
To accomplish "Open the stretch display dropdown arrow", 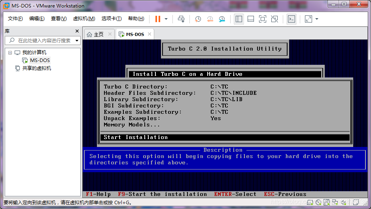I will (x=317, y=19).
